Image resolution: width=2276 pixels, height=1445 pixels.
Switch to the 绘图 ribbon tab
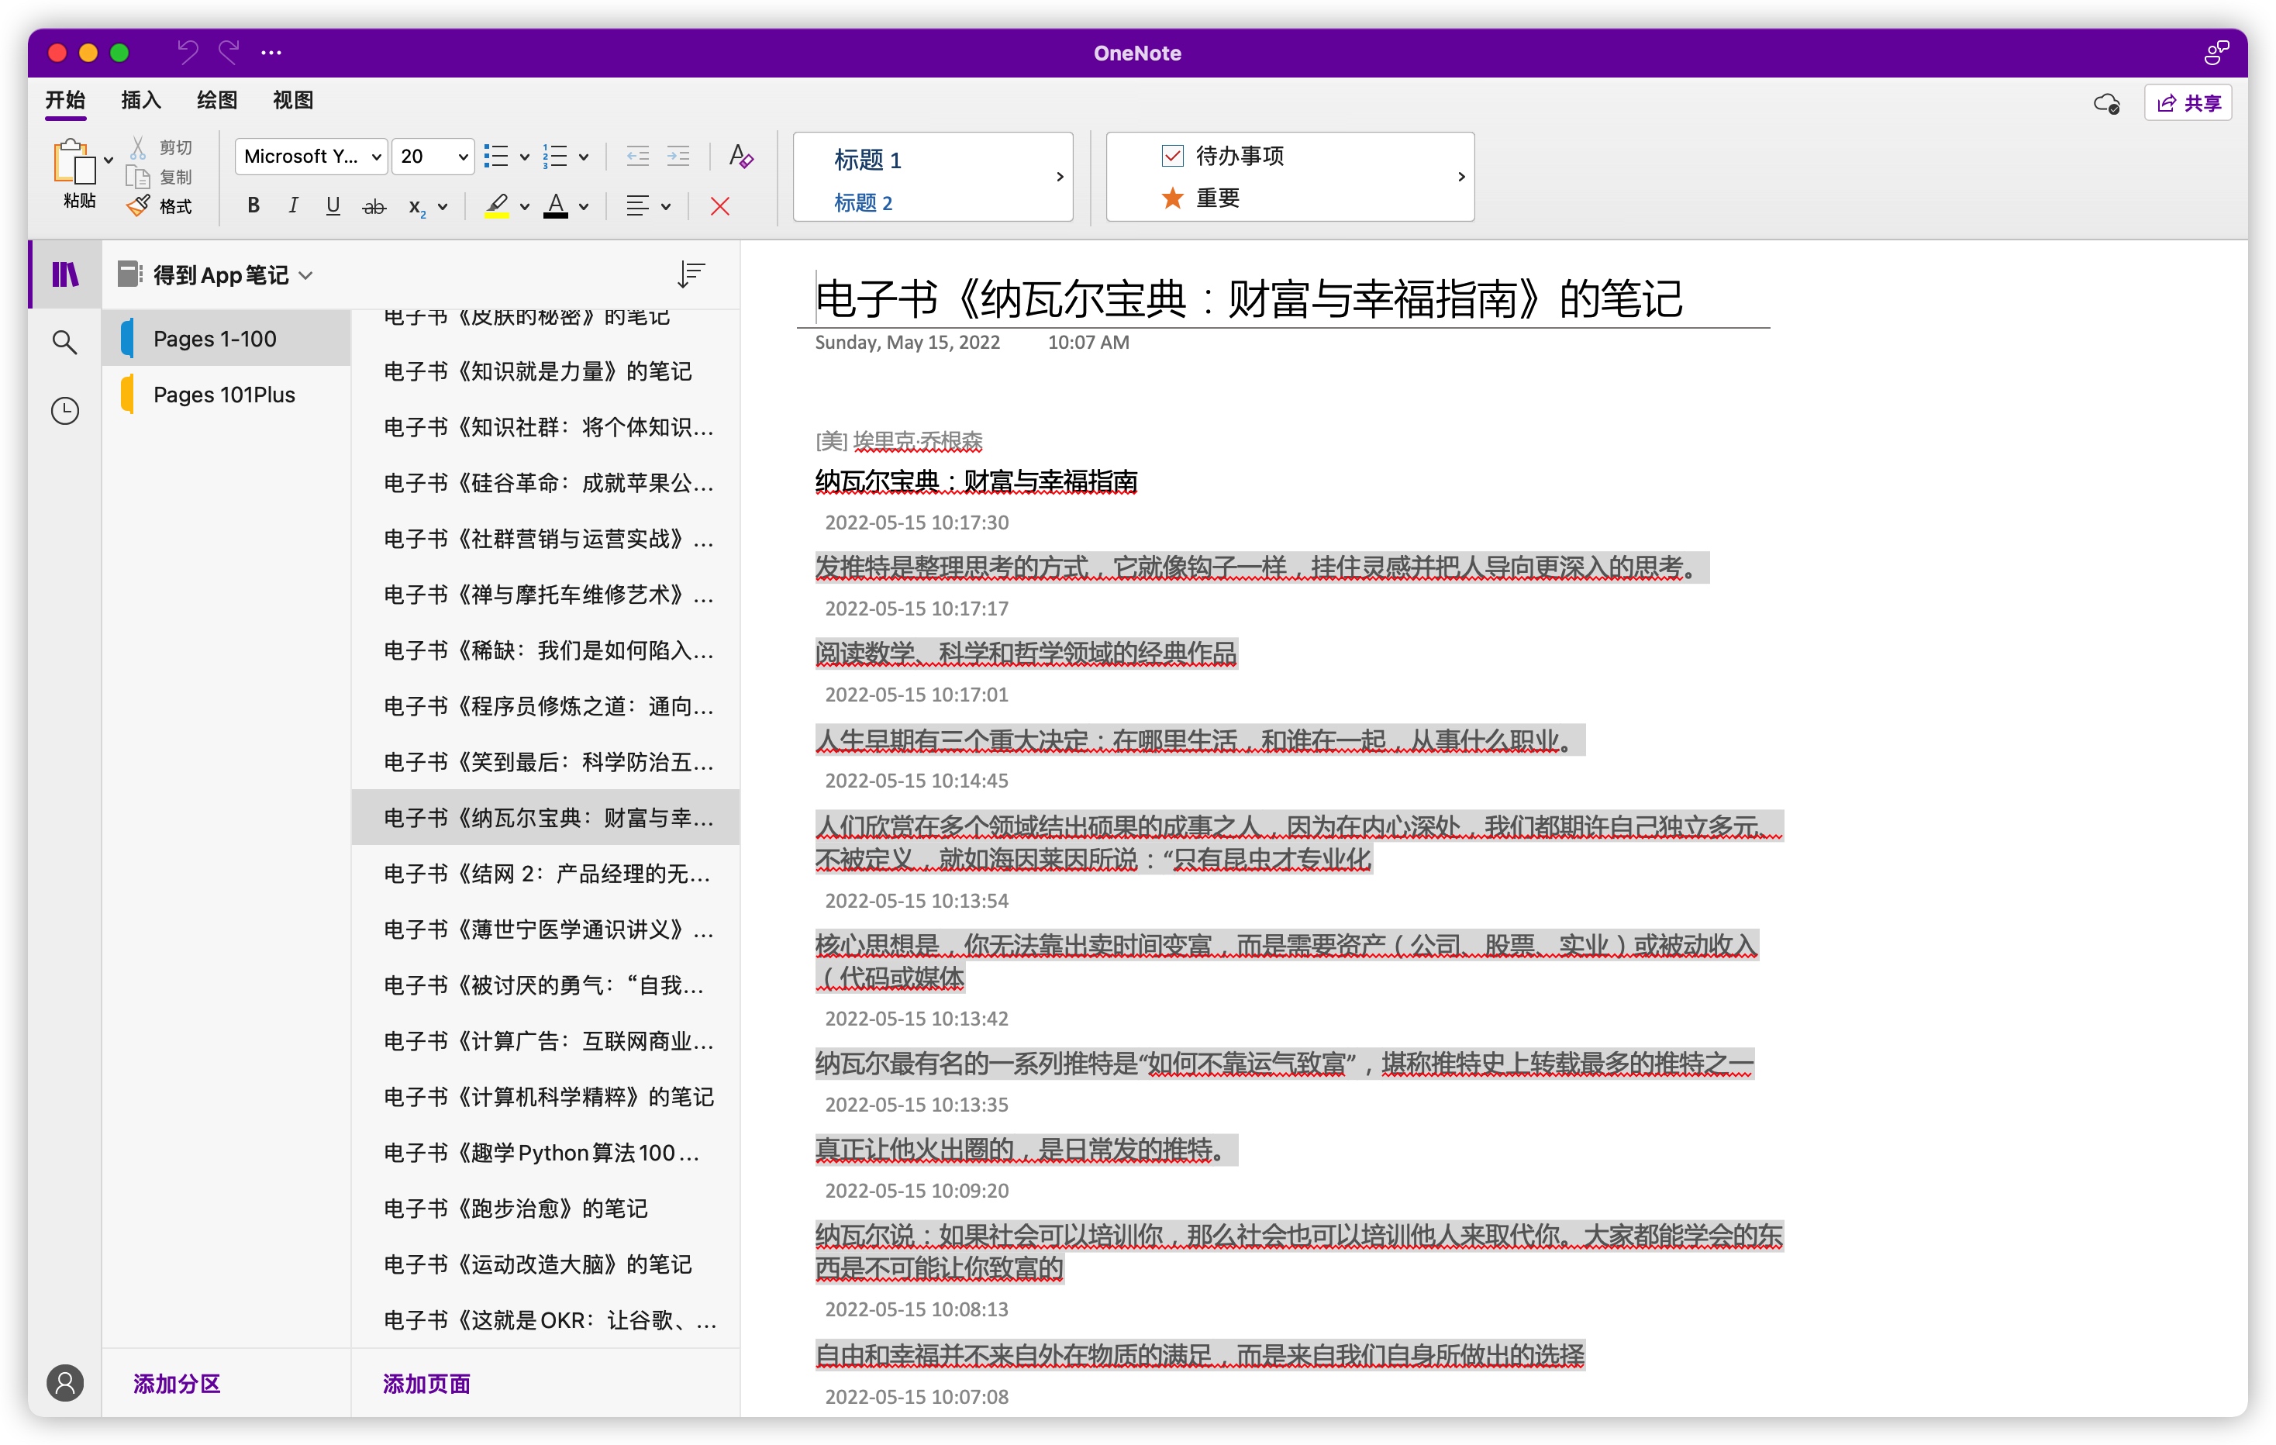[x=216, y=100]
